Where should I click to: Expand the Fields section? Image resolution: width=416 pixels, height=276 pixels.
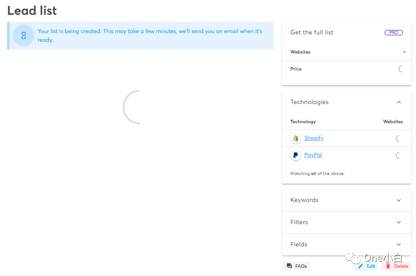pyautogui.click(x=399, y=245)
